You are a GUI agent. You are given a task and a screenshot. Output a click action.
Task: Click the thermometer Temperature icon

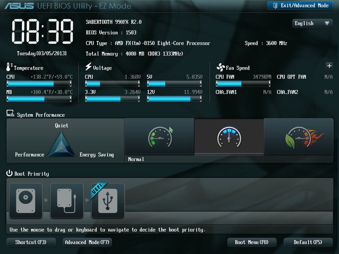pyautogui.click(x=9, y=67)
